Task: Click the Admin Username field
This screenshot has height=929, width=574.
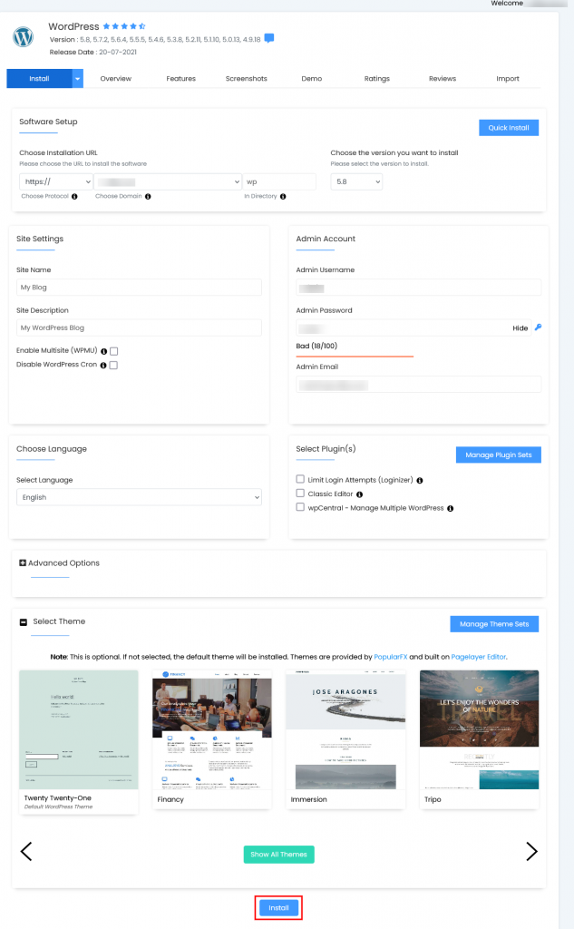Action: (419, 288)
